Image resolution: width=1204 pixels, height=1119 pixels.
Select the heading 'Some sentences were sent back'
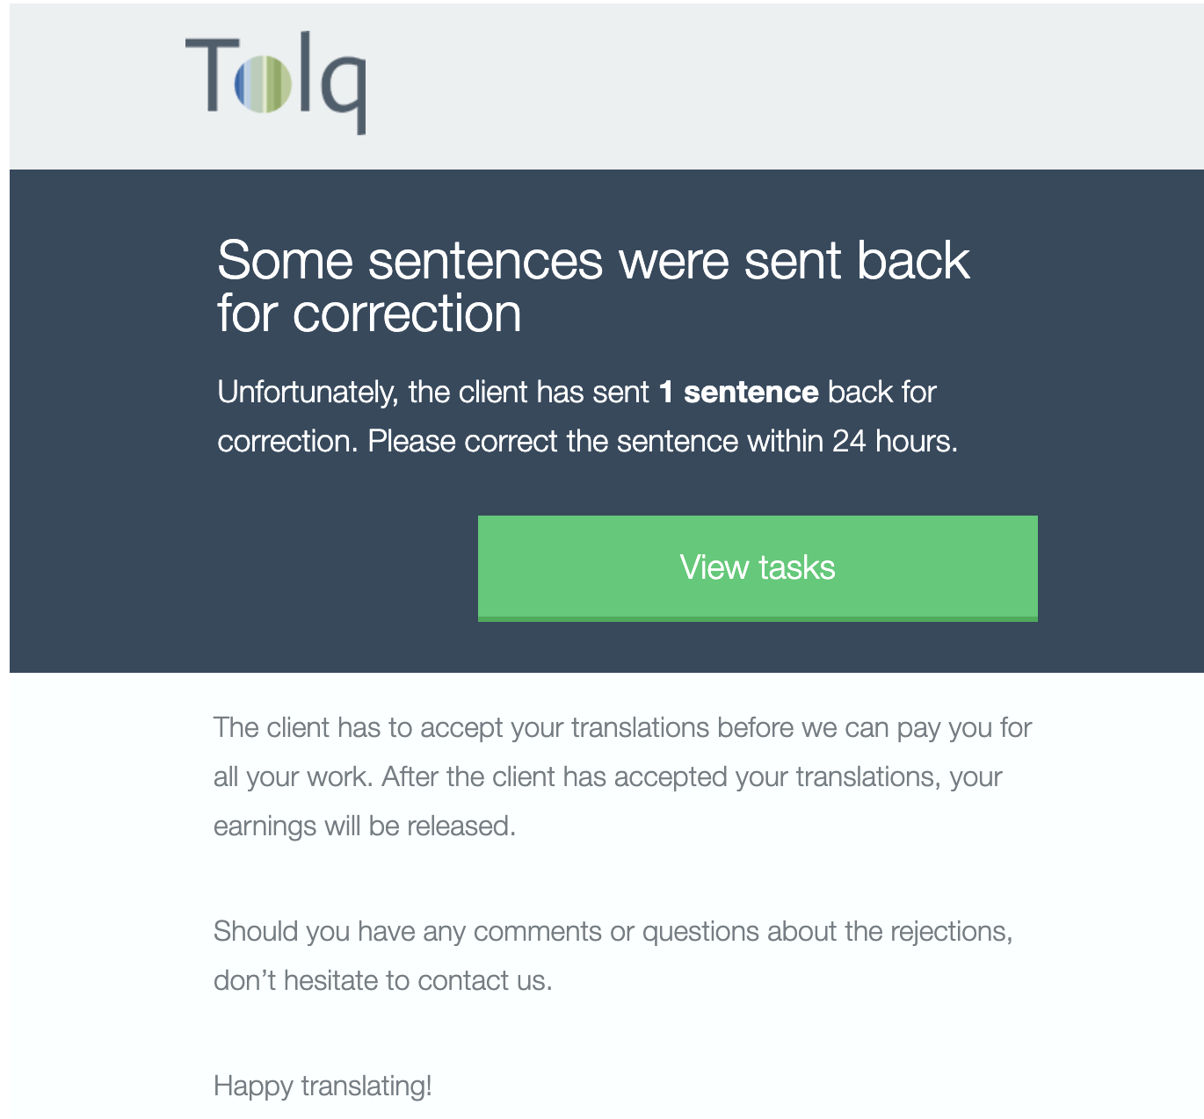point(593,261)
